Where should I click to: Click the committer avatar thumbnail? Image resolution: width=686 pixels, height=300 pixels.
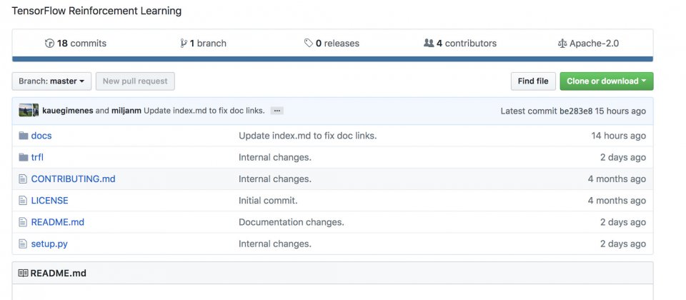(29, 111)
